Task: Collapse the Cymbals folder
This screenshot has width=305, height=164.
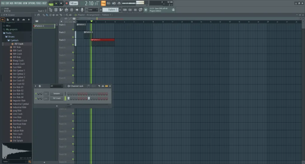Action: [x=14, y=40]
